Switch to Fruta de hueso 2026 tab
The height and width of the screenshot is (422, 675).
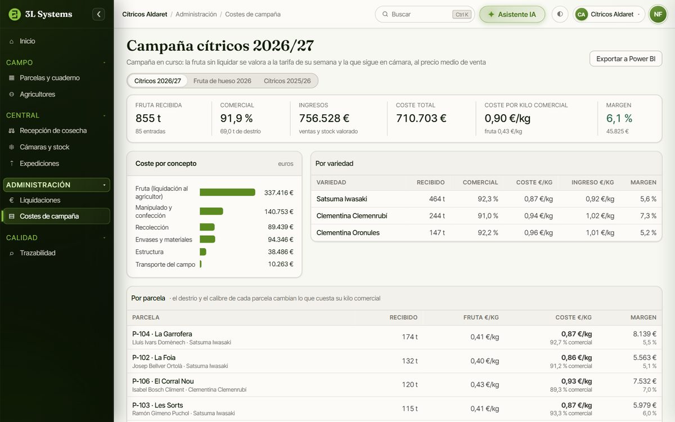coord(222,81)
